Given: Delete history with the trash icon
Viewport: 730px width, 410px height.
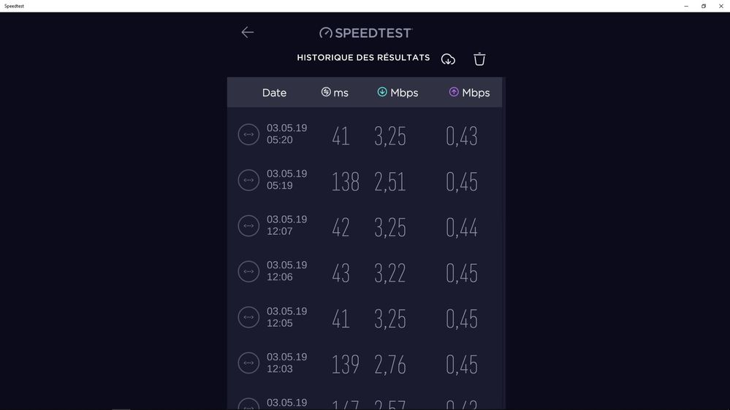Looking at the screenshot, I should (479, 59).
